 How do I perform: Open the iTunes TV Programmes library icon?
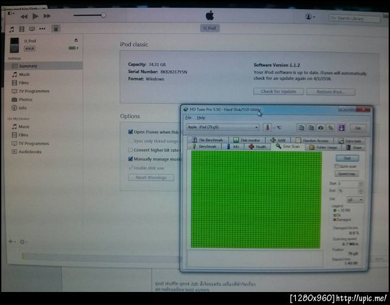point(32,29)
